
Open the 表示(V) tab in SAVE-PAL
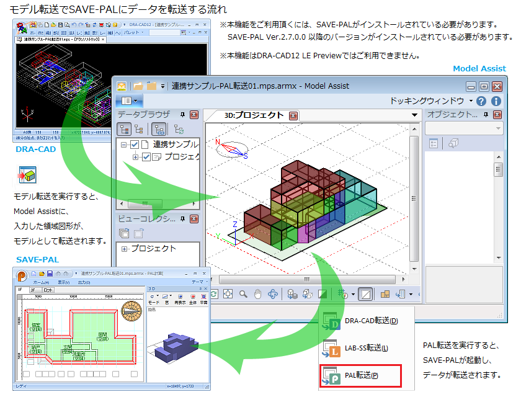pos(64,282)
